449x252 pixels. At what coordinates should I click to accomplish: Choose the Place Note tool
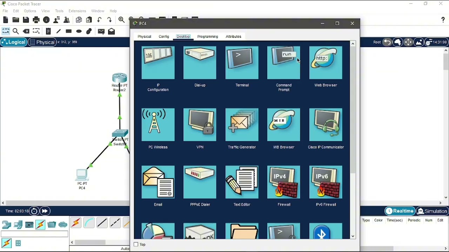(x=48, y=31)
